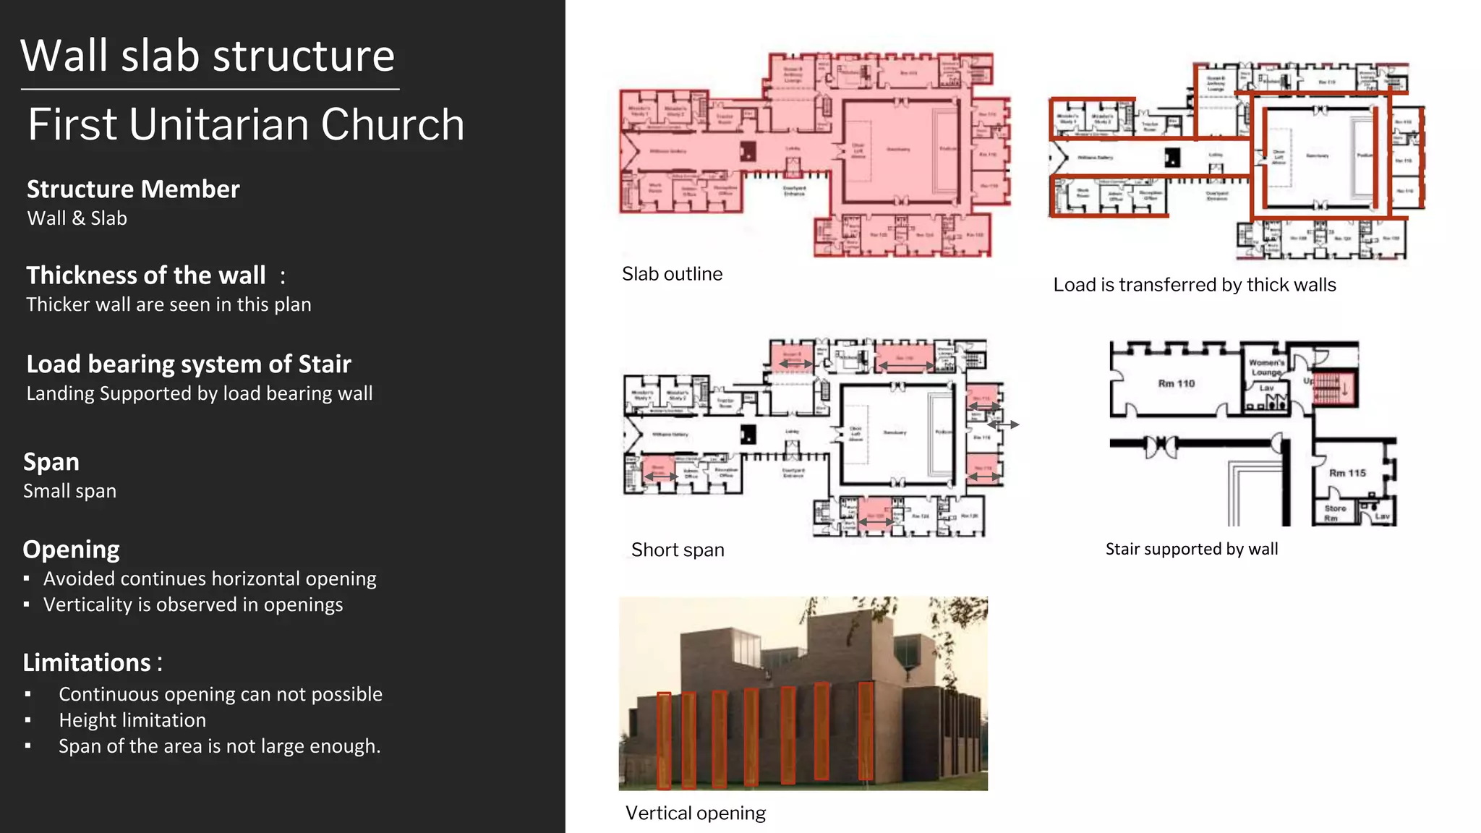The height and width of the screenshot is (833, 1481).
Task: Select 'Thicker wall are seen in this plan'
Action: pos(168,304)
